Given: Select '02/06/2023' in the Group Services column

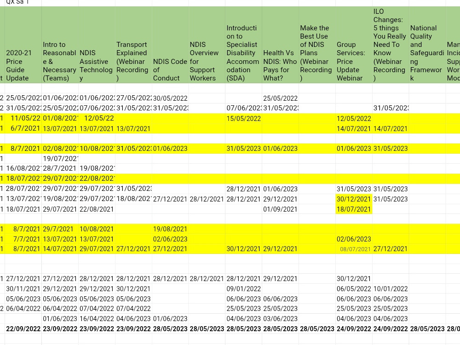Looking at the screenshot, I should (354, 239).
